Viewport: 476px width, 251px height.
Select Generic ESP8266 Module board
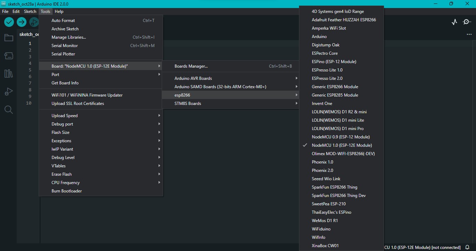click(x=341, y=87)
